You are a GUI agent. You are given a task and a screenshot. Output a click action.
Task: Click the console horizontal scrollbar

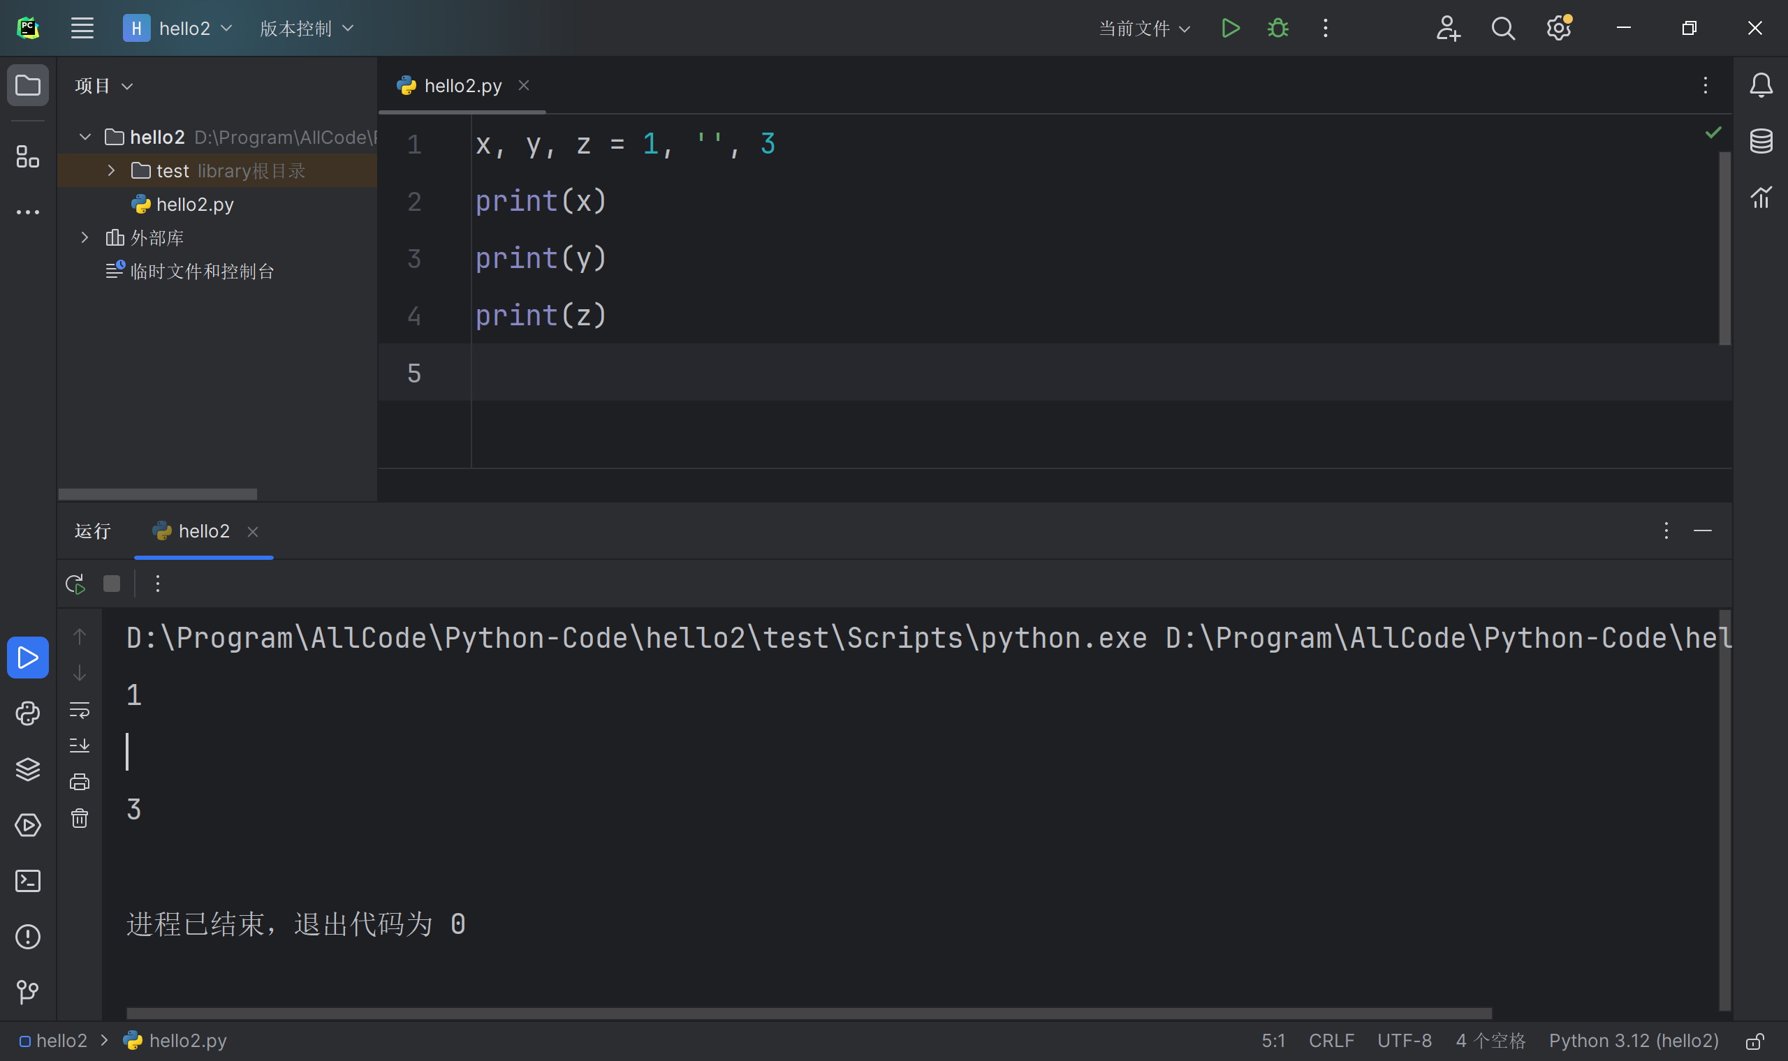point(808,1013)
